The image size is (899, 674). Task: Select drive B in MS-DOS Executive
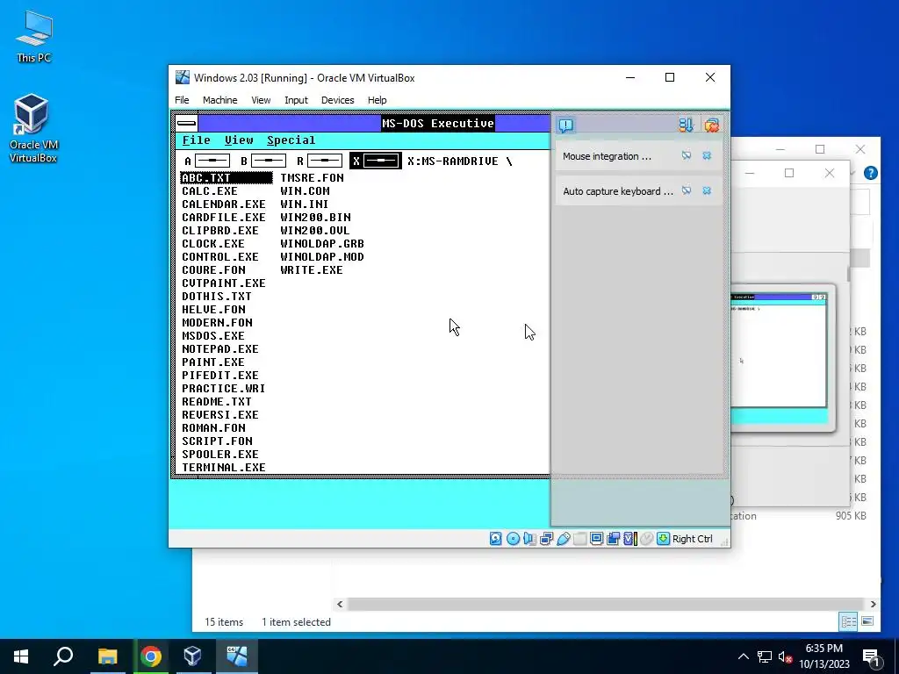coord(263,161)
